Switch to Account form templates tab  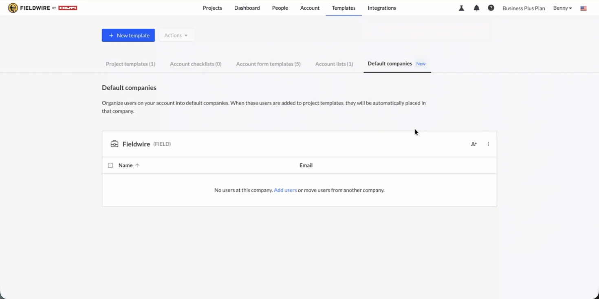coord(269,64)
